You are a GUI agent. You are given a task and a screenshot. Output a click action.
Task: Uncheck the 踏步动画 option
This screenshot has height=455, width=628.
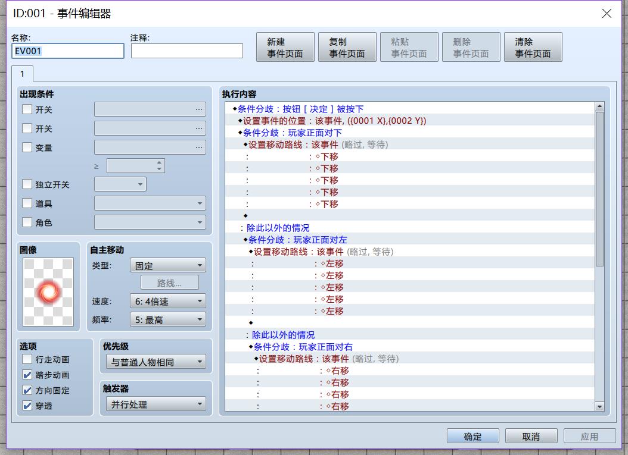tap(27, 375)
